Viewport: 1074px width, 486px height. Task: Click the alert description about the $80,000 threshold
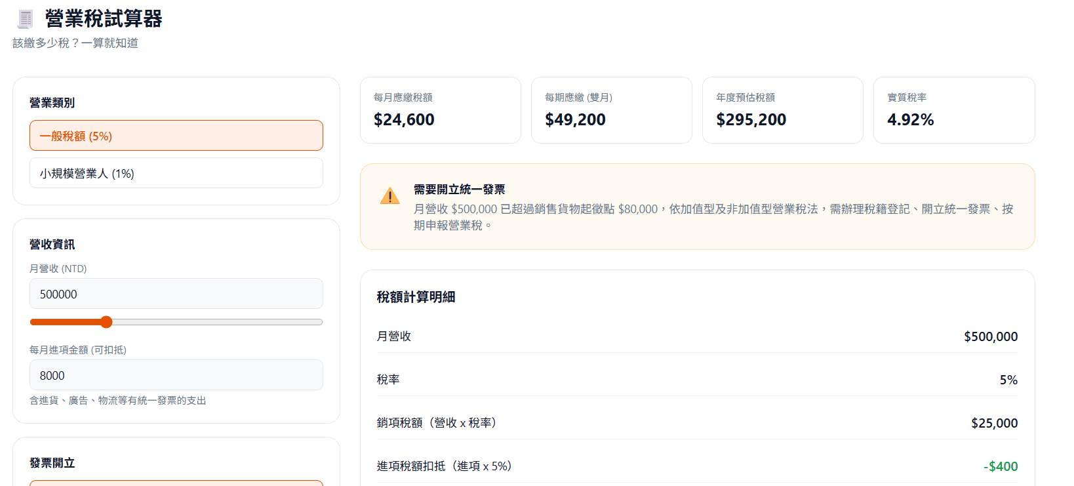click(x=713, y=217)
